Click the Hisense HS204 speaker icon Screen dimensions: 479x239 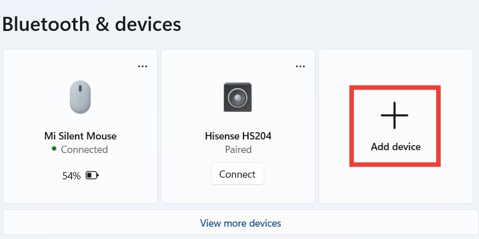tap(238, 97)
